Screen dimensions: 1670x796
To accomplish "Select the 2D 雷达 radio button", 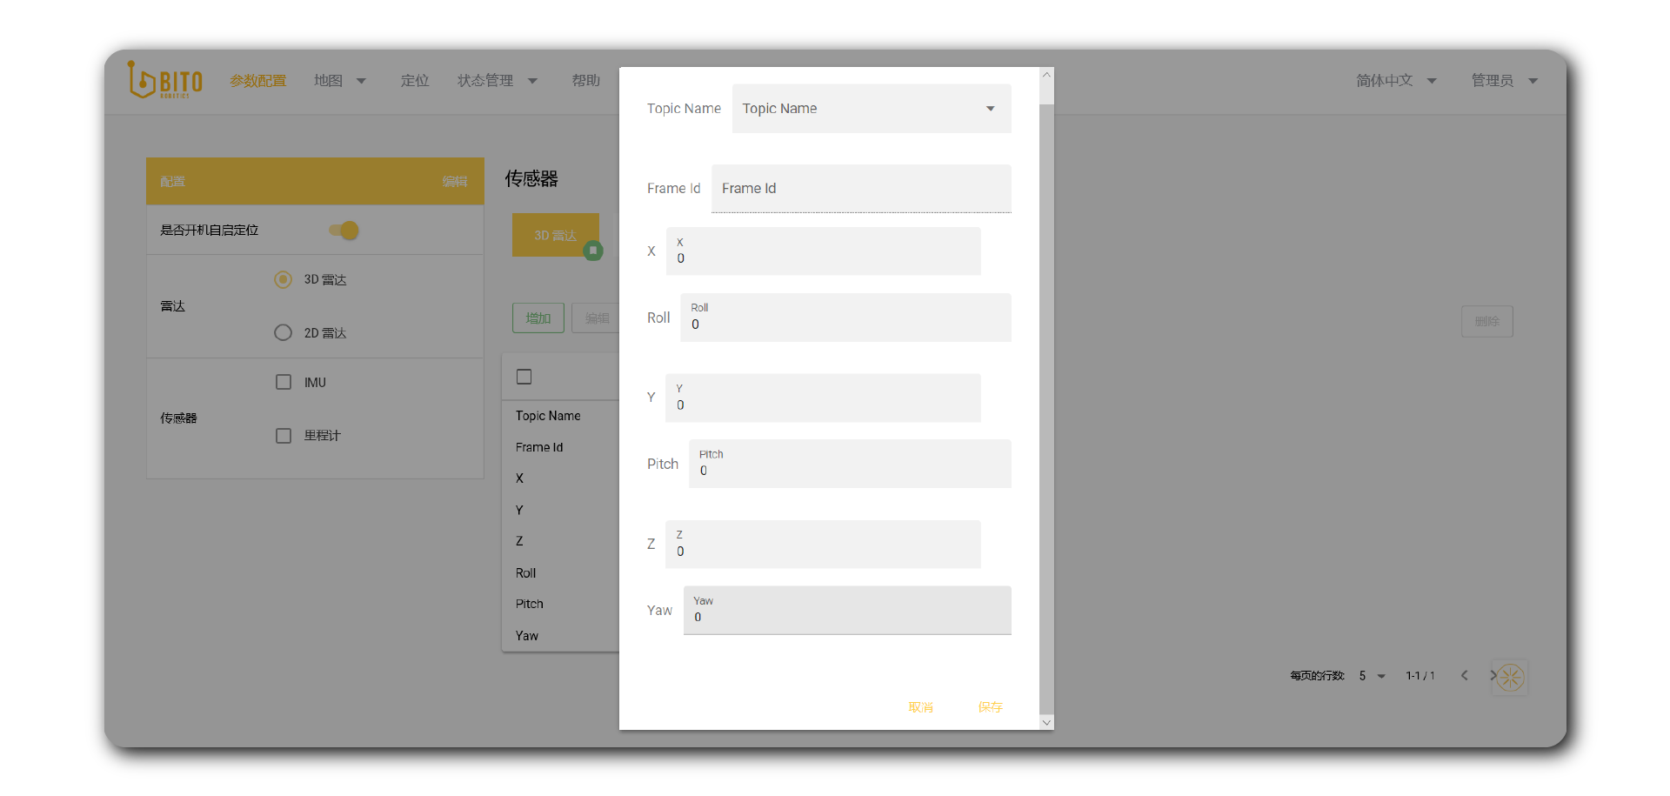I will (283, 333).
